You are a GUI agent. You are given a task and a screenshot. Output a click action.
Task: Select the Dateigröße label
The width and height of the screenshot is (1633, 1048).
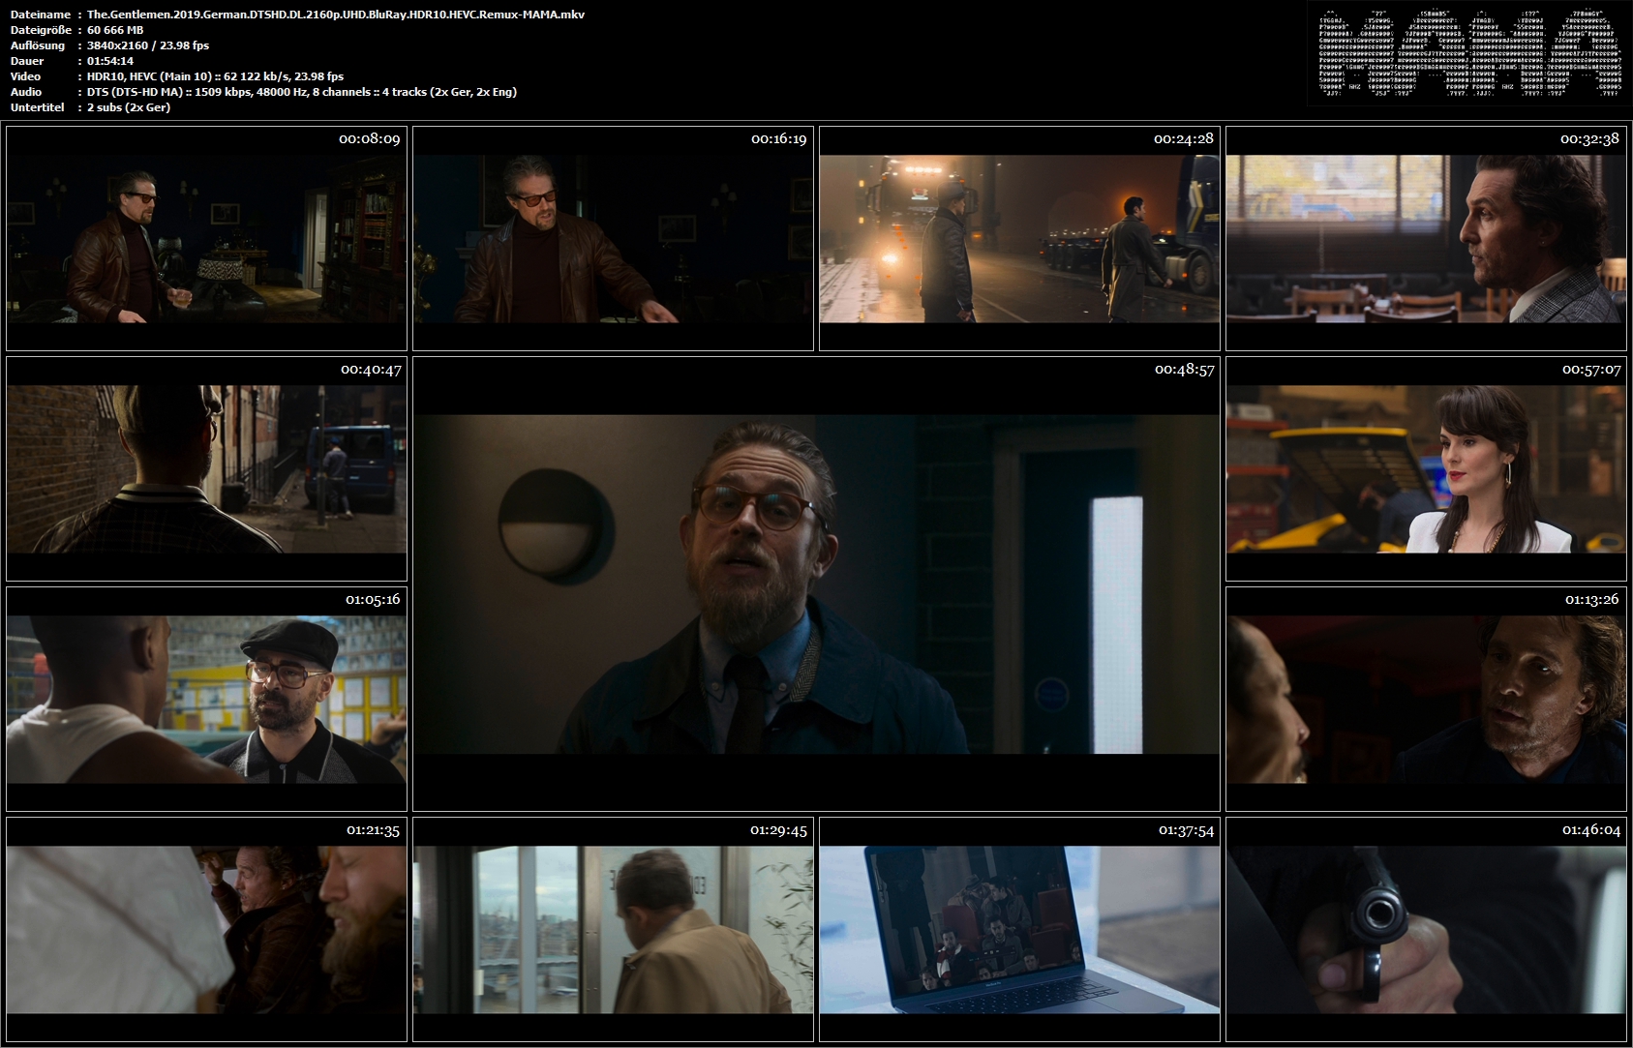(x=40, y=30)
